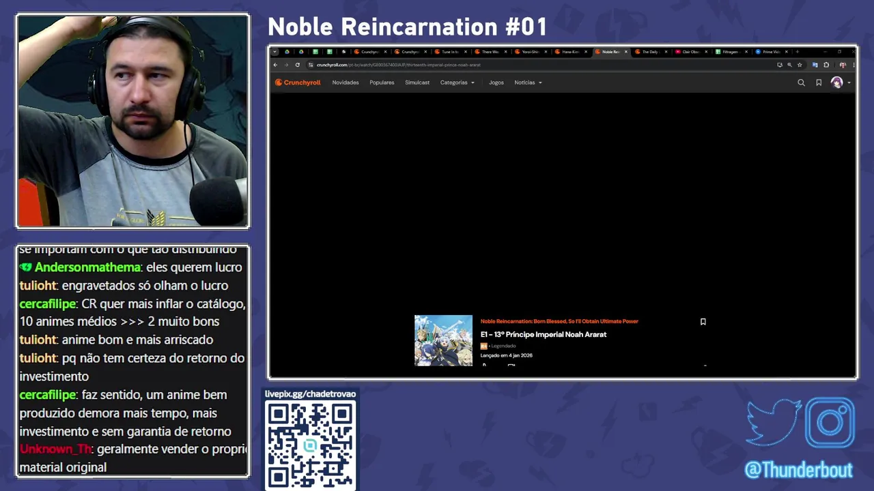
Task: Open the Crunchyroll account avatar
Action: point(836,83)
